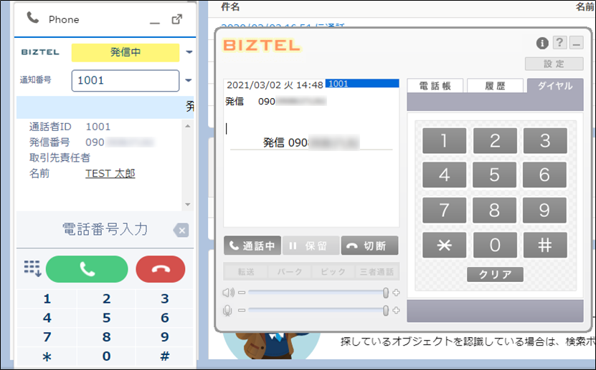
Task: Switch to the 電話帳 tab
Action: click(x=435, y=86)
